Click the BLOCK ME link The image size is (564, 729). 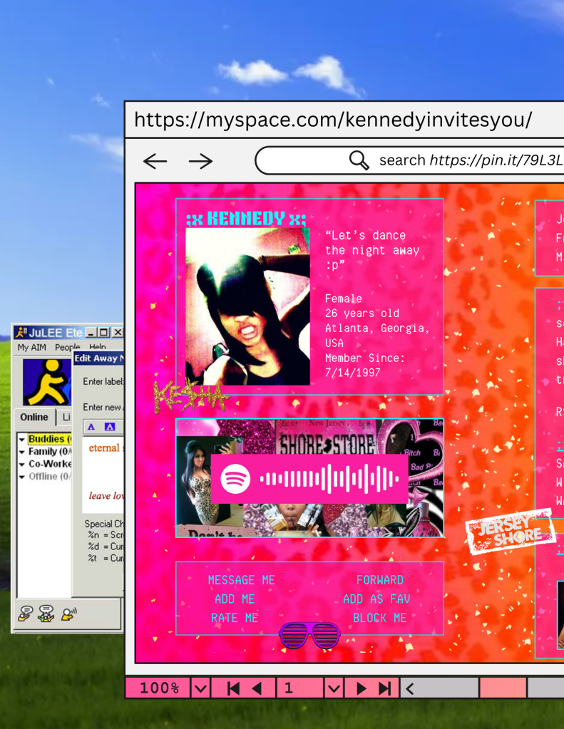point(379,618)
